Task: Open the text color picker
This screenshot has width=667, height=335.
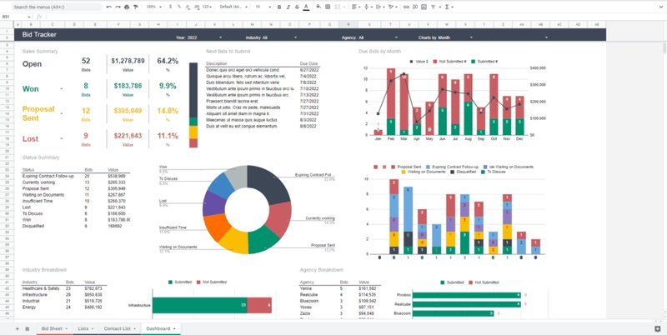Action: point(306,7)
